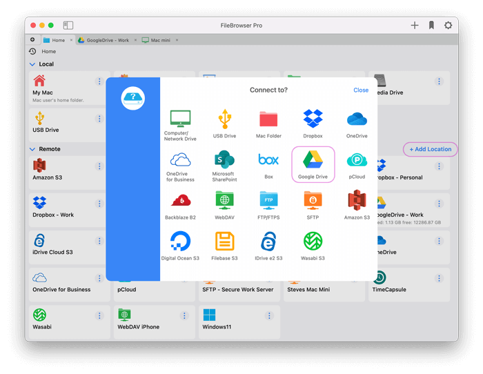Image resolution: width=483 pixels, height=374 pixels.
Task: Select the Wasabi S3 connection icon
Action: pos(313,243)
